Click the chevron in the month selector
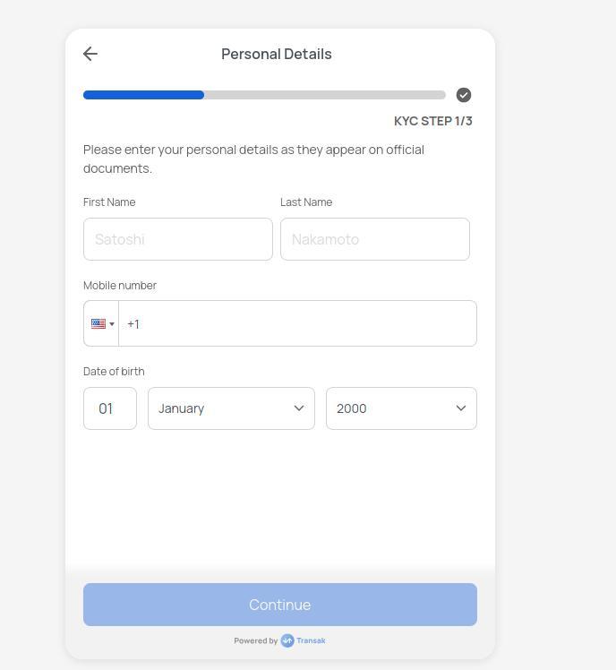Screen dimensions: 616x670 point(299,408)
